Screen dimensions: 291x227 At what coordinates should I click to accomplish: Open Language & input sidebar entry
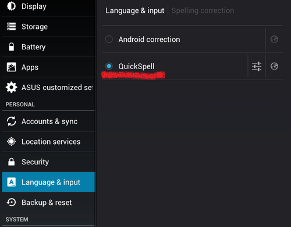(49, 182)
